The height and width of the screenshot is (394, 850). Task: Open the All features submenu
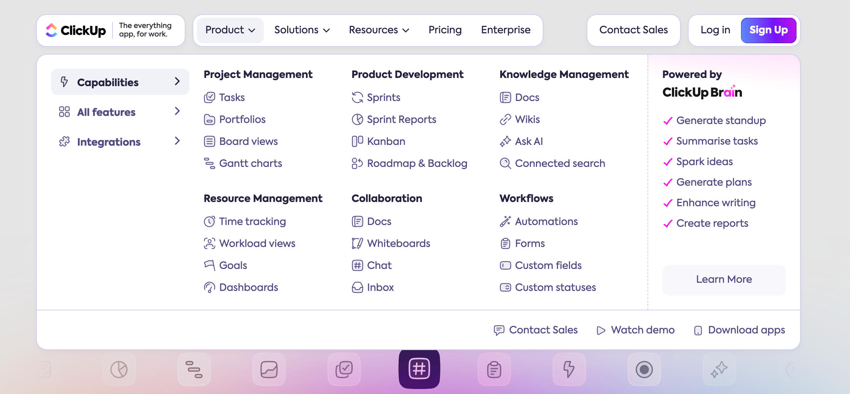pos(120,112)
